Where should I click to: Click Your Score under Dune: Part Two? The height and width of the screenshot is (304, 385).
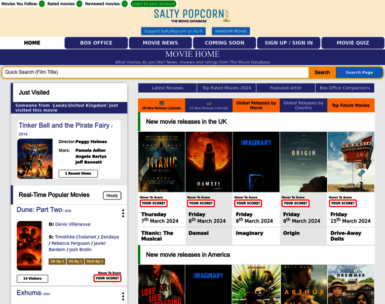click(107, 278)
